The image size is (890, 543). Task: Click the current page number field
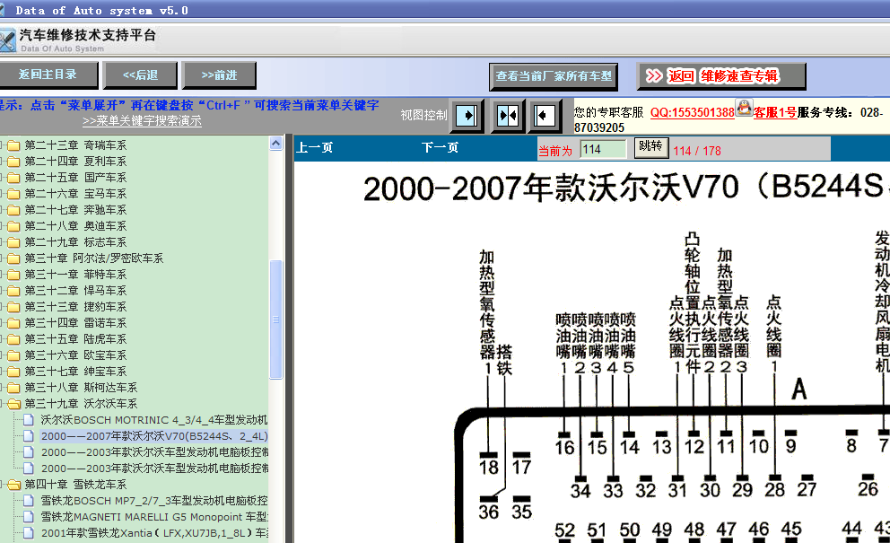pos(603,149)
